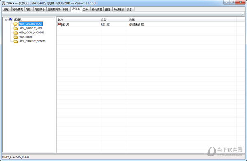
Task: Click the (数值未设置) data cell
Action: pos(137,25)
